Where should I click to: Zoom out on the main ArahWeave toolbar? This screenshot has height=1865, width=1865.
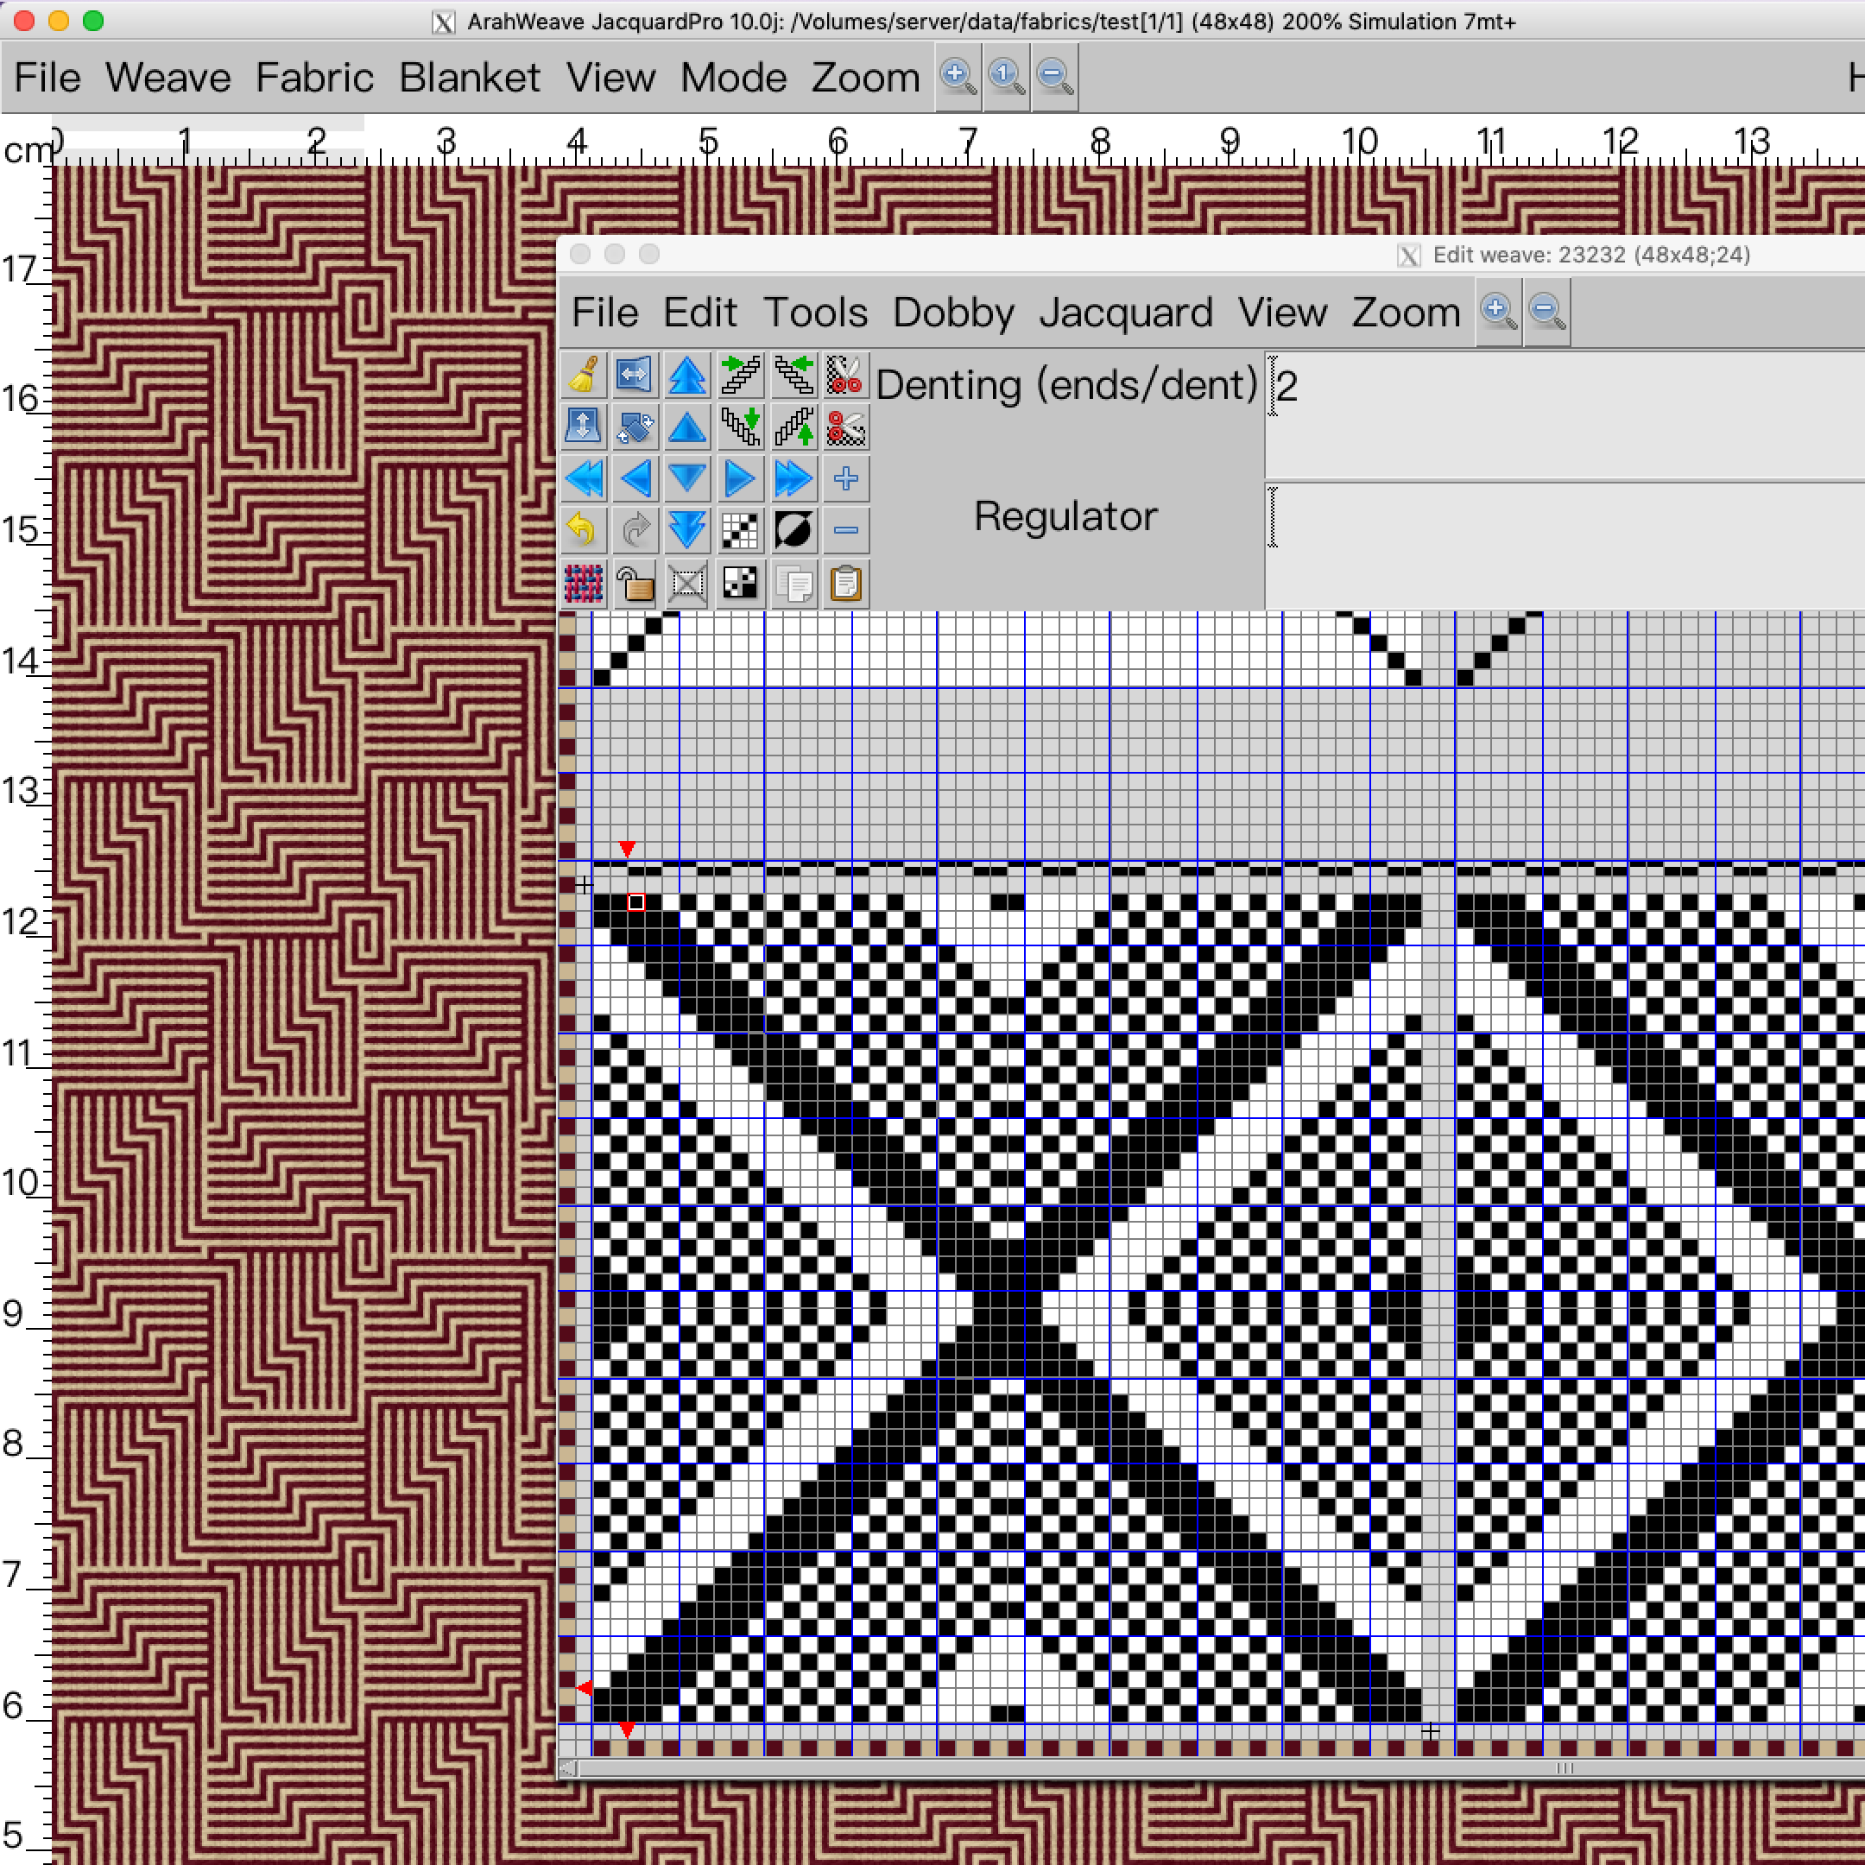tap(1055, 76)
